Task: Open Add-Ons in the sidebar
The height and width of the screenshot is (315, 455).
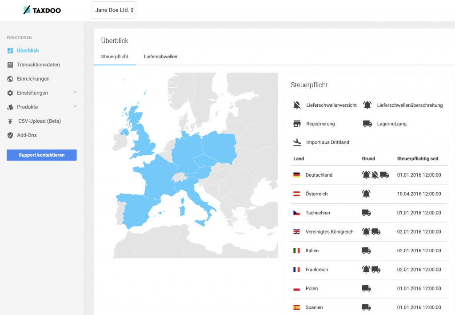Action: tap(27, 135)
